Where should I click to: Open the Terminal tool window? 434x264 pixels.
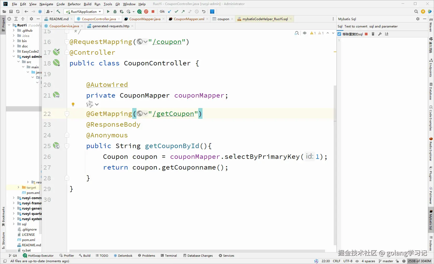coord(169,256)
